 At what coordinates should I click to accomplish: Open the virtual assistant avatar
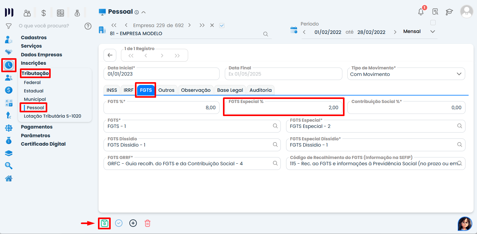tap(465, 224)
